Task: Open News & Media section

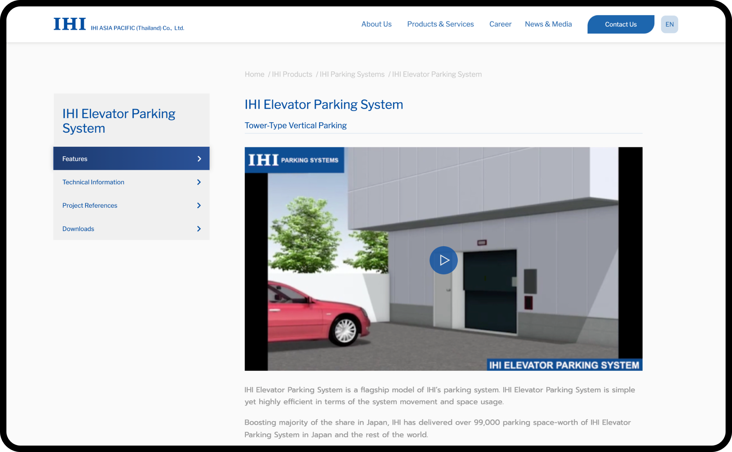Action: [x=548, y=24]
